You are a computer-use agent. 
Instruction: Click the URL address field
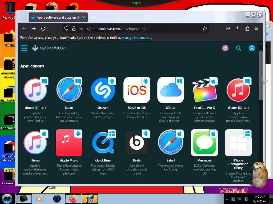click(136, 29)
